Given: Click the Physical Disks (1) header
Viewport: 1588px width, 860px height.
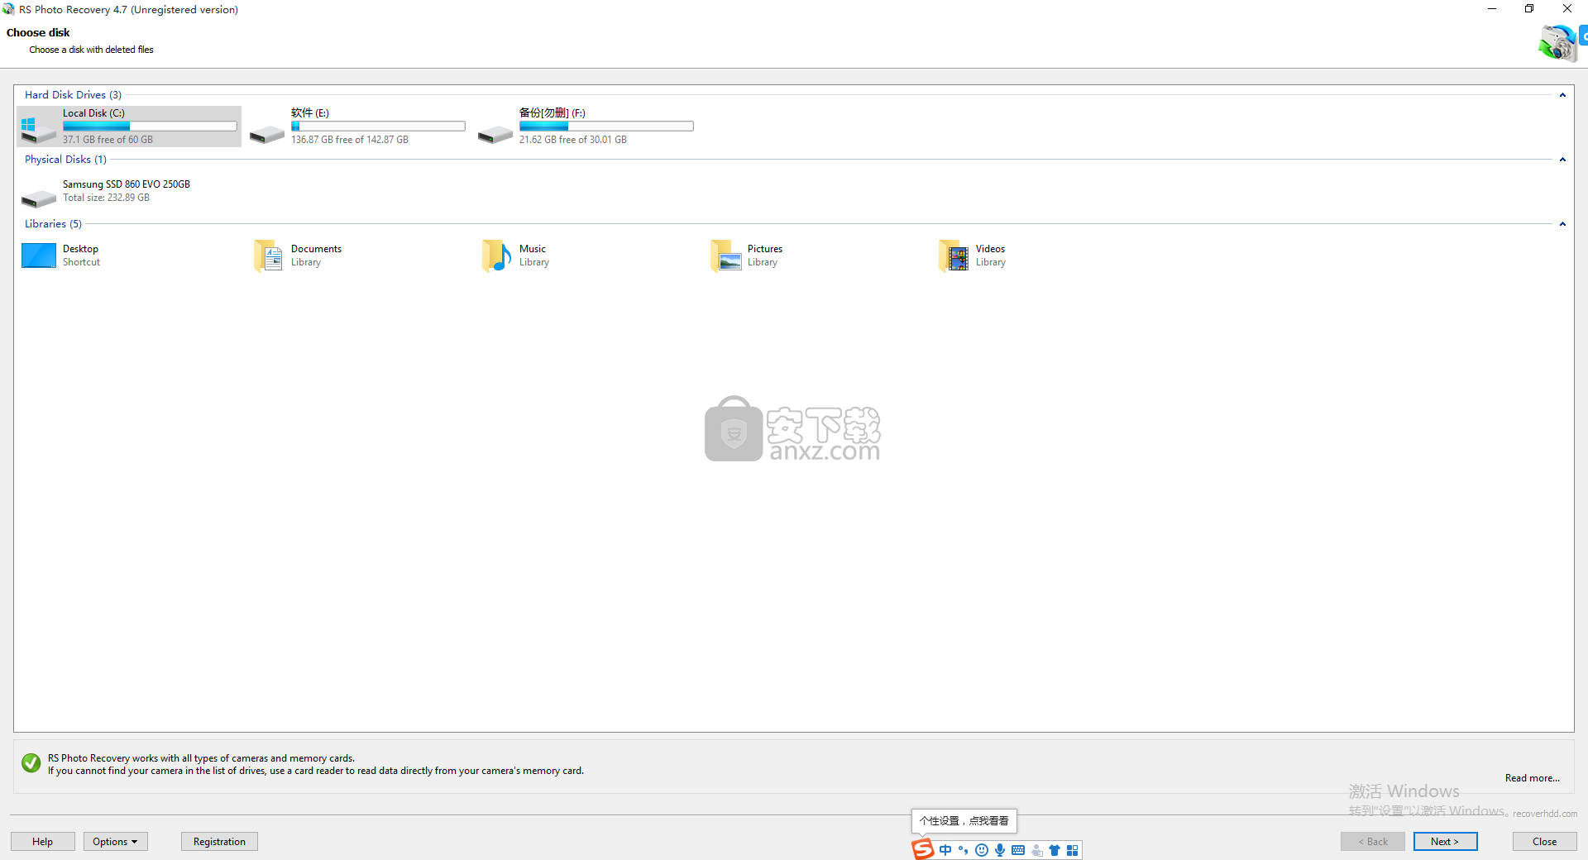Looking at the screenshot, I should click(65, 160).
